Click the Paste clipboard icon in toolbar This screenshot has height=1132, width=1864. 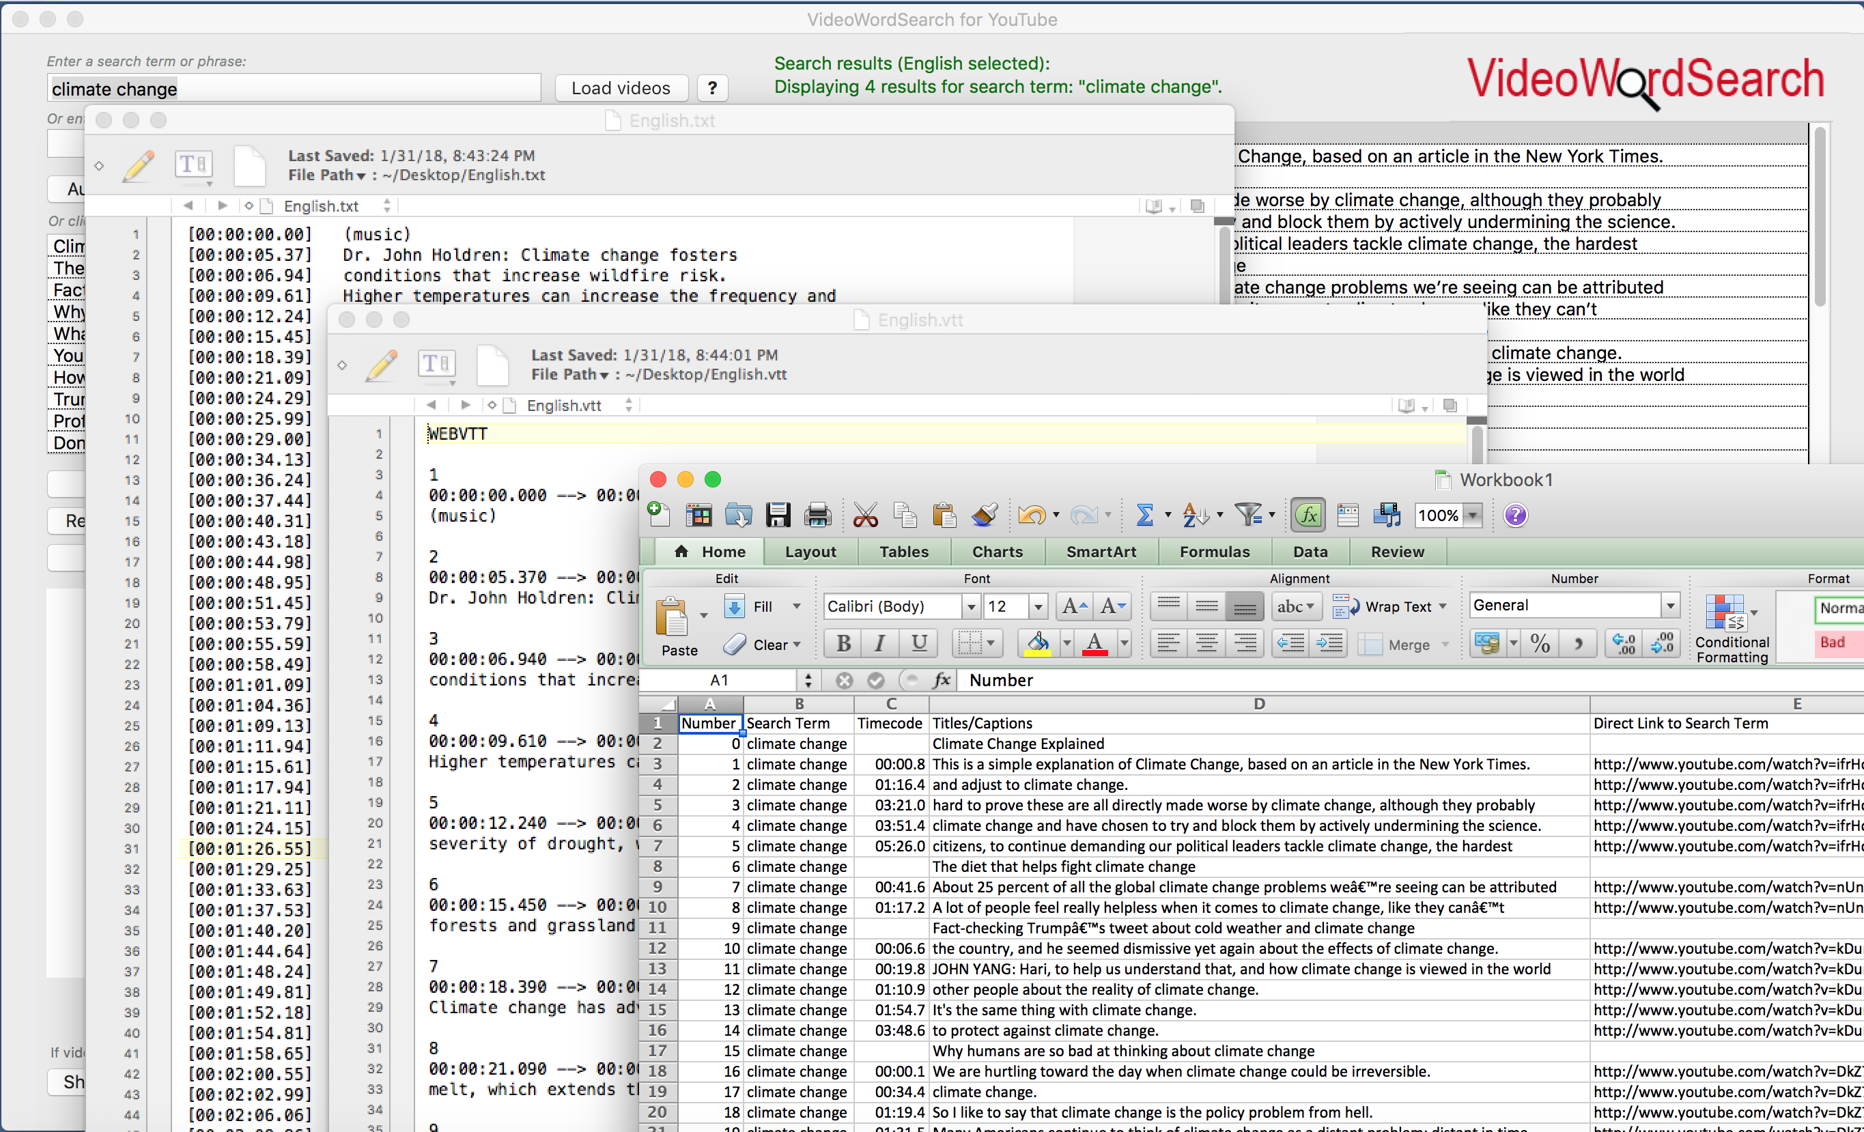pyautogui.click(x=944, y=515)
